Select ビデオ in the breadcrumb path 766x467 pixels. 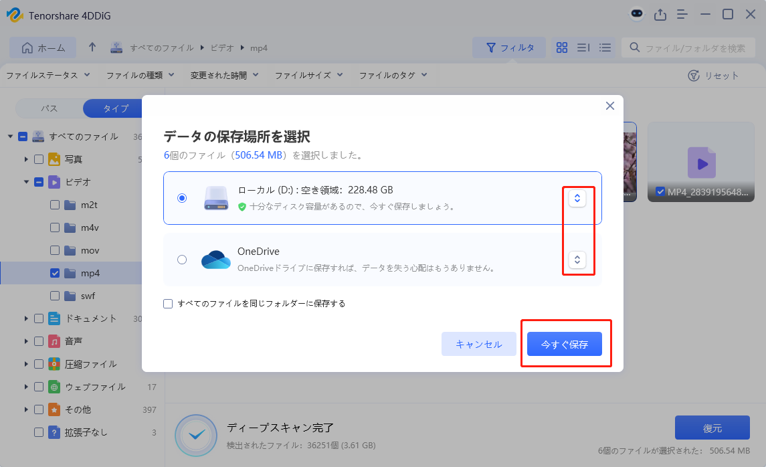coord(222,48)
